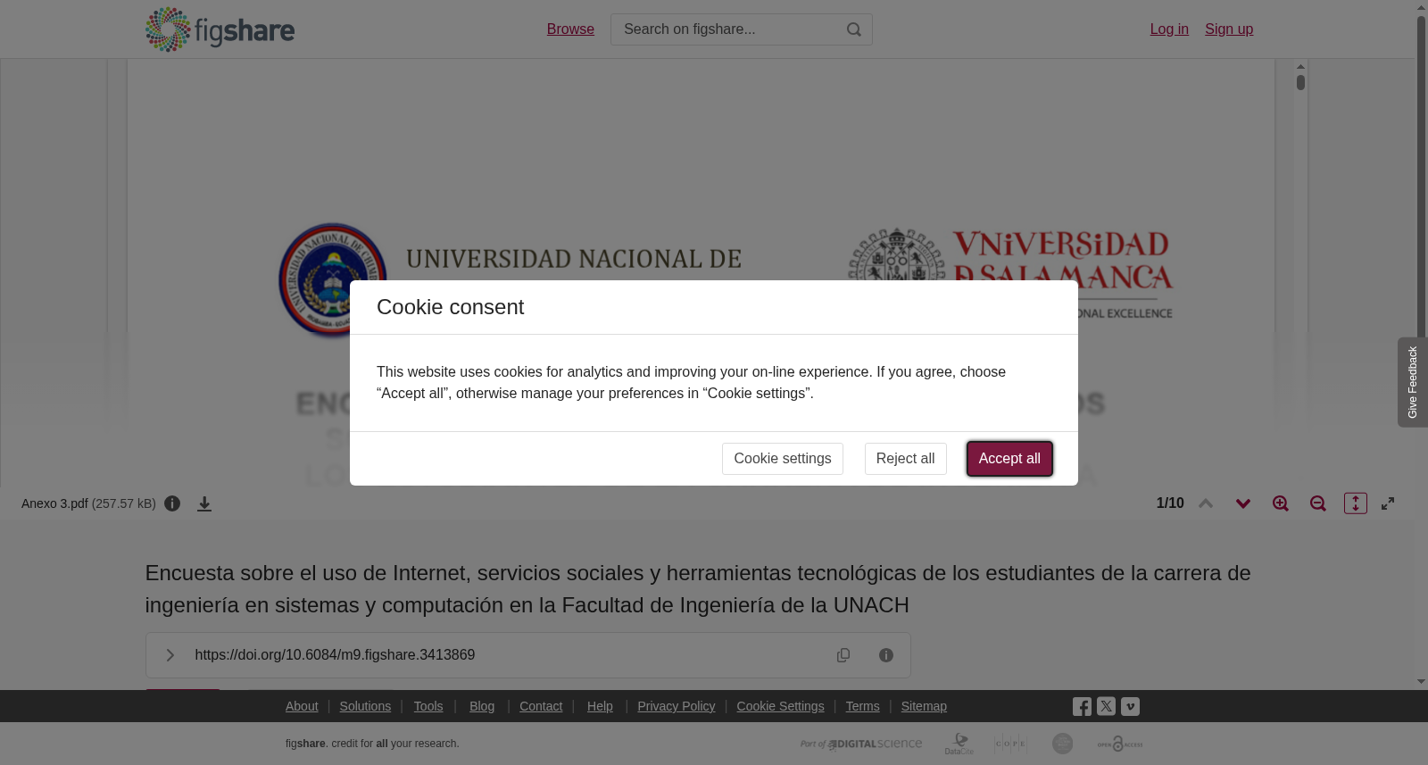Click the round badge logo in footer
The height and width of the screenshot is (765, 1428).
click(x=1062, y=744)
